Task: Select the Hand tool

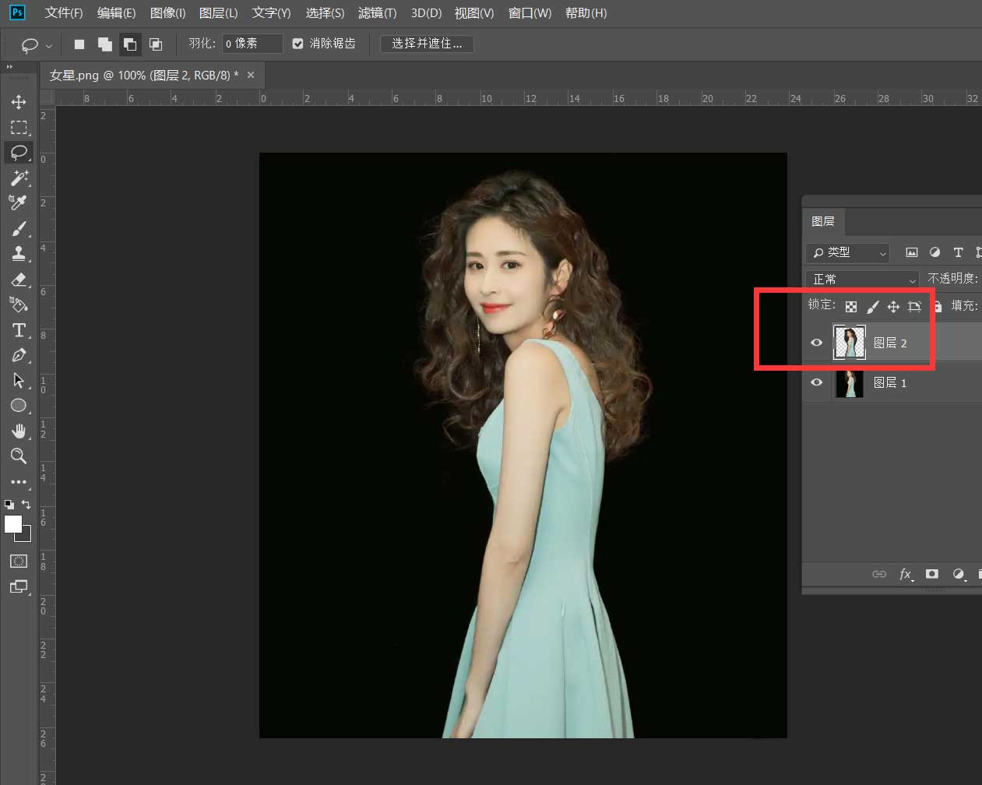Action: pos(19,431)
